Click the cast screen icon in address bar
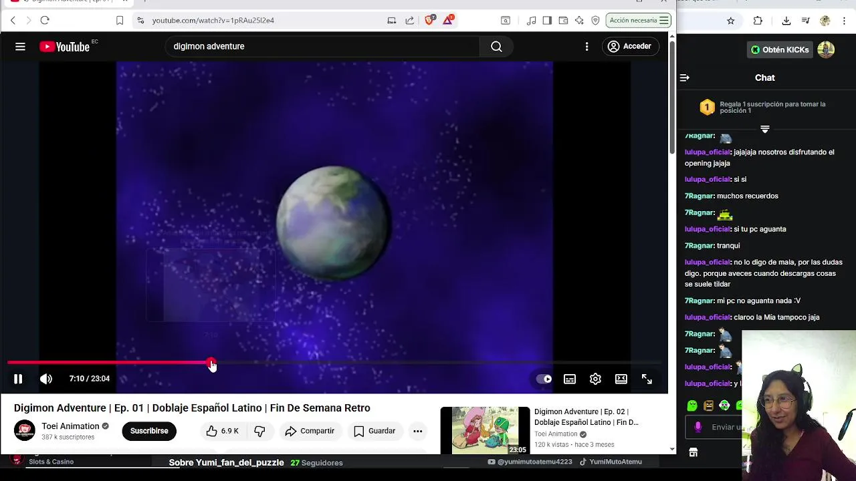The width and height of the screenshot is (856, 481). 392,20
